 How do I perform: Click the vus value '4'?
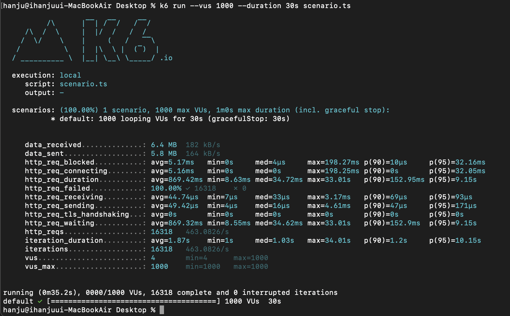pos(153,258)
